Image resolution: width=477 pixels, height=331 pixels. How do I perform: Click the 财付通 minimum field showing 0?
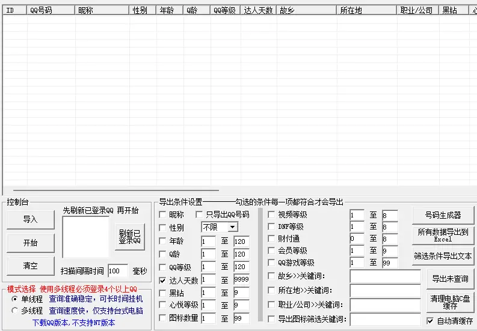pos(357,239)
